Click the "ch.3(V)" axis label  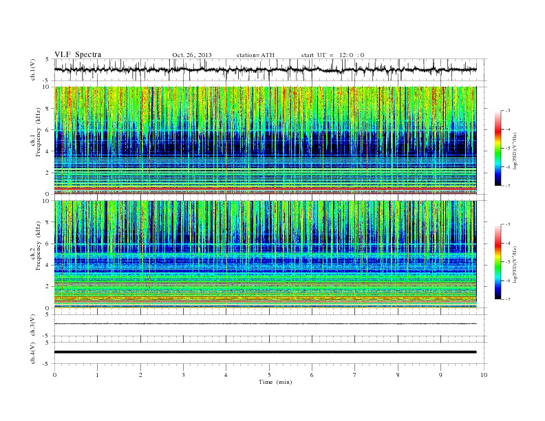33,325
